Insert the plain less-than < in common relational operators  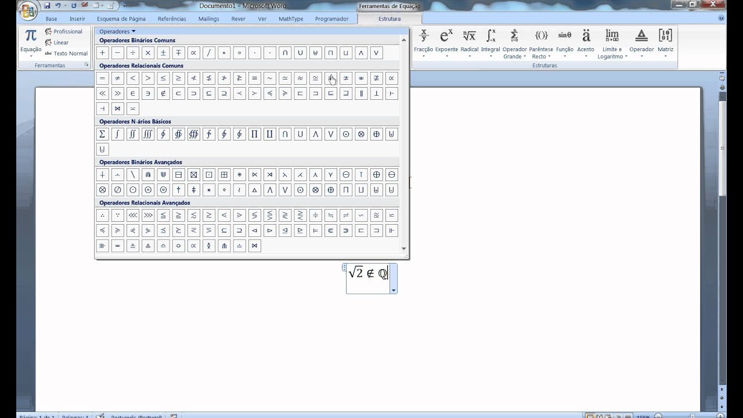point(133,78)
